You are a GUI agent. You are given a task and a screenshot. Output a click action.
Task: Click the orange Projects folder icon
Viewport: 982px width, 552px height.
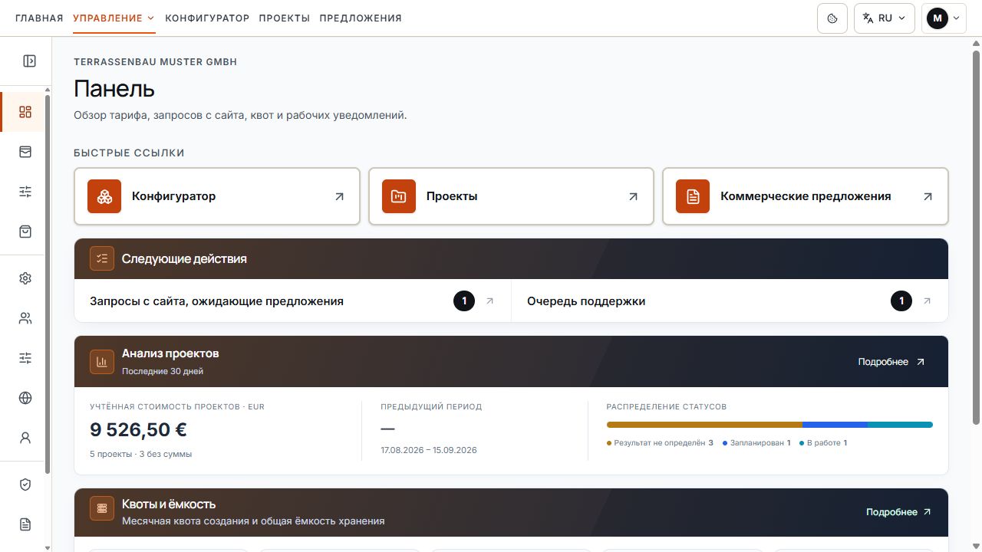(x=399, y=196)
